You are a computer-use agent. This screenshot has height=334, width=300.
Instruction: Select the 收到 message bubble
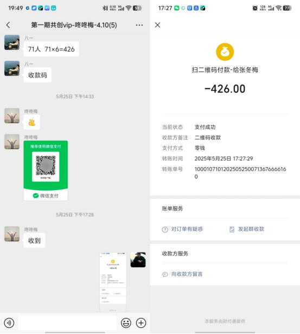click(34, 241)
